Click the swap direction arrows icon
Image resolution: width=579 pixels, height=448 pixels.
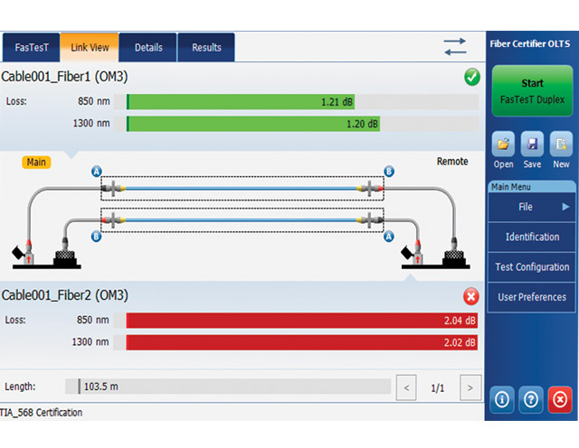(x=455, y=47)
